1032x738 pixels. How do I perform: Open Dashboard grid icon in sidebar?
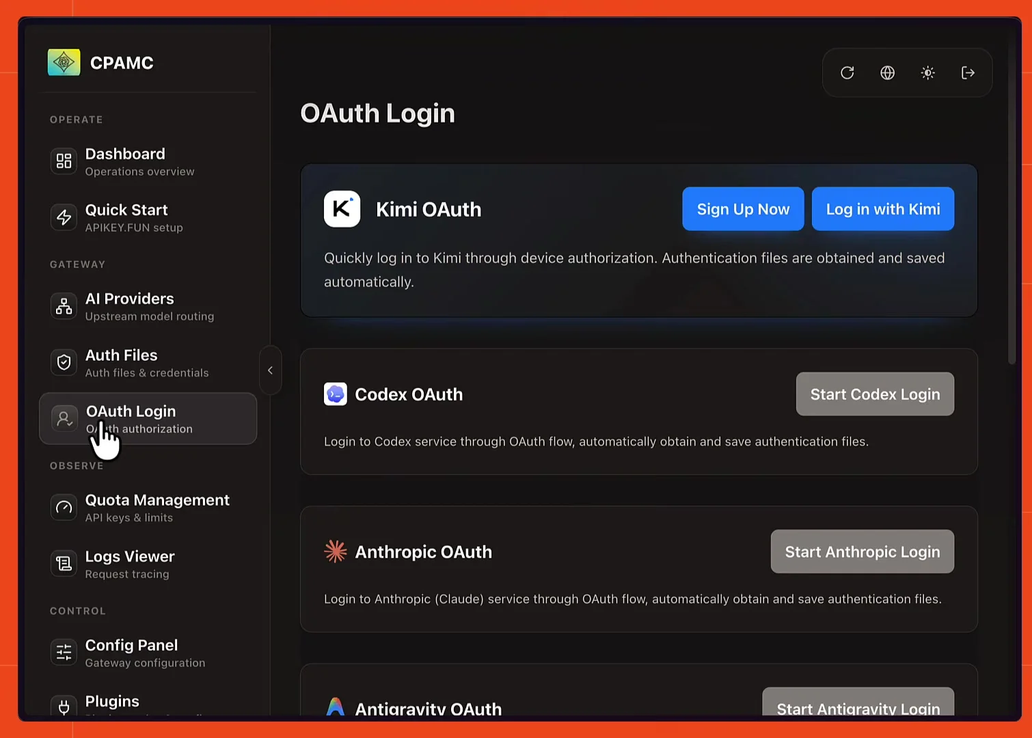(64, 161)
